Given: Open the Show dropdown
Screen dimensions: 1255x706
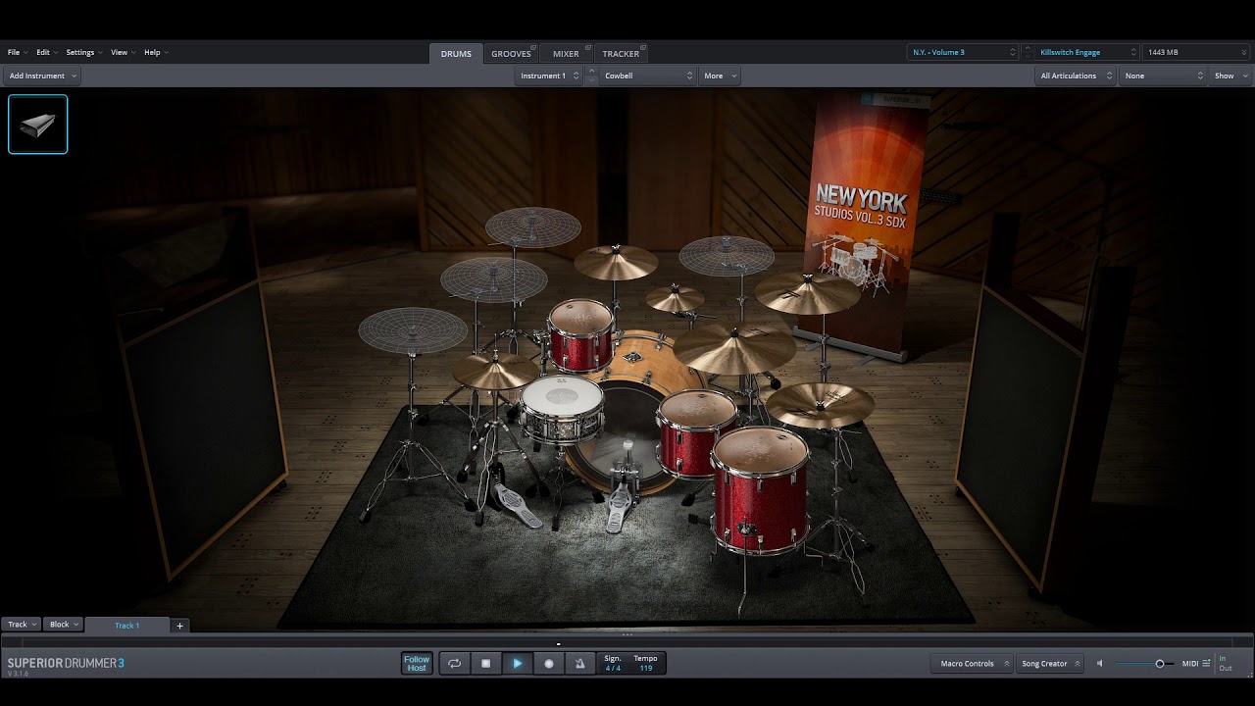Looking at the screenshot, I should tap(1230, 76).
